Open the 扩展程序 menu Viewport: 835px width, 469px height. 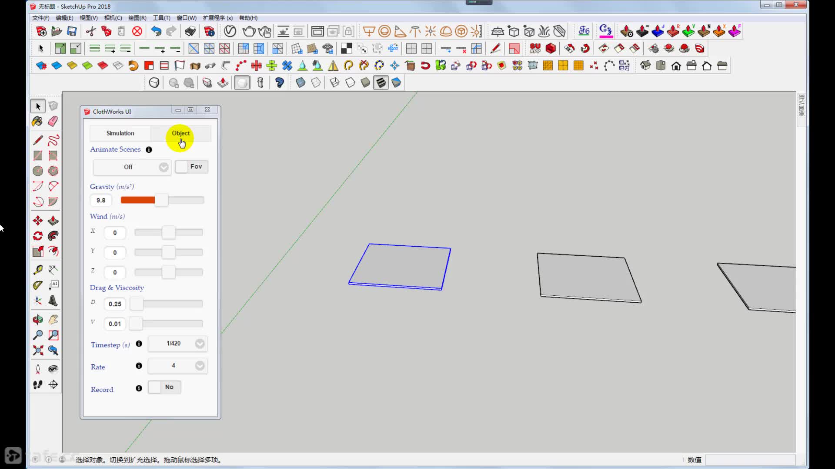click(x=217, y=18)
